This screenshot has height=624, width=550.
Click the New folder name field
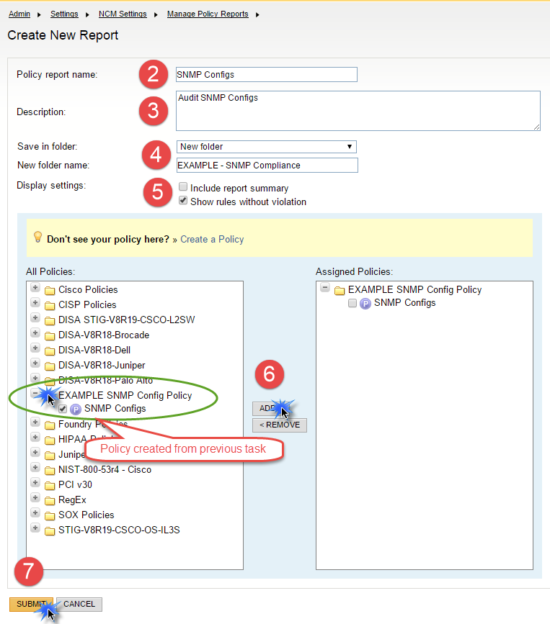point(267,165)
